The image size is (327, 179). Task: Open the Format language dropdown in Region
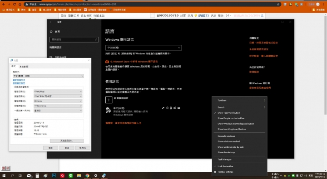(48, 76)
